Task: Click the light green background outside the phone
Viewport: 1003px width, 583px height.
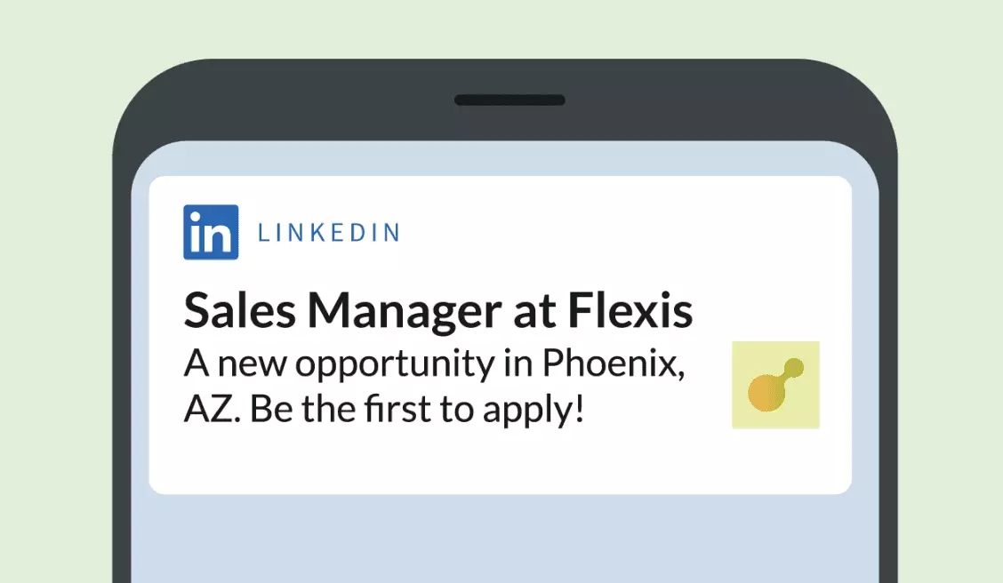Action: (x=53, y=267)
